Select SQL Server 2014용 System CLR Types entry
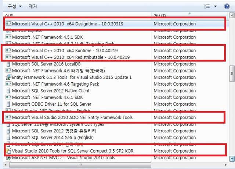Viewport: 235px width, 169px height. pos(58,124)
